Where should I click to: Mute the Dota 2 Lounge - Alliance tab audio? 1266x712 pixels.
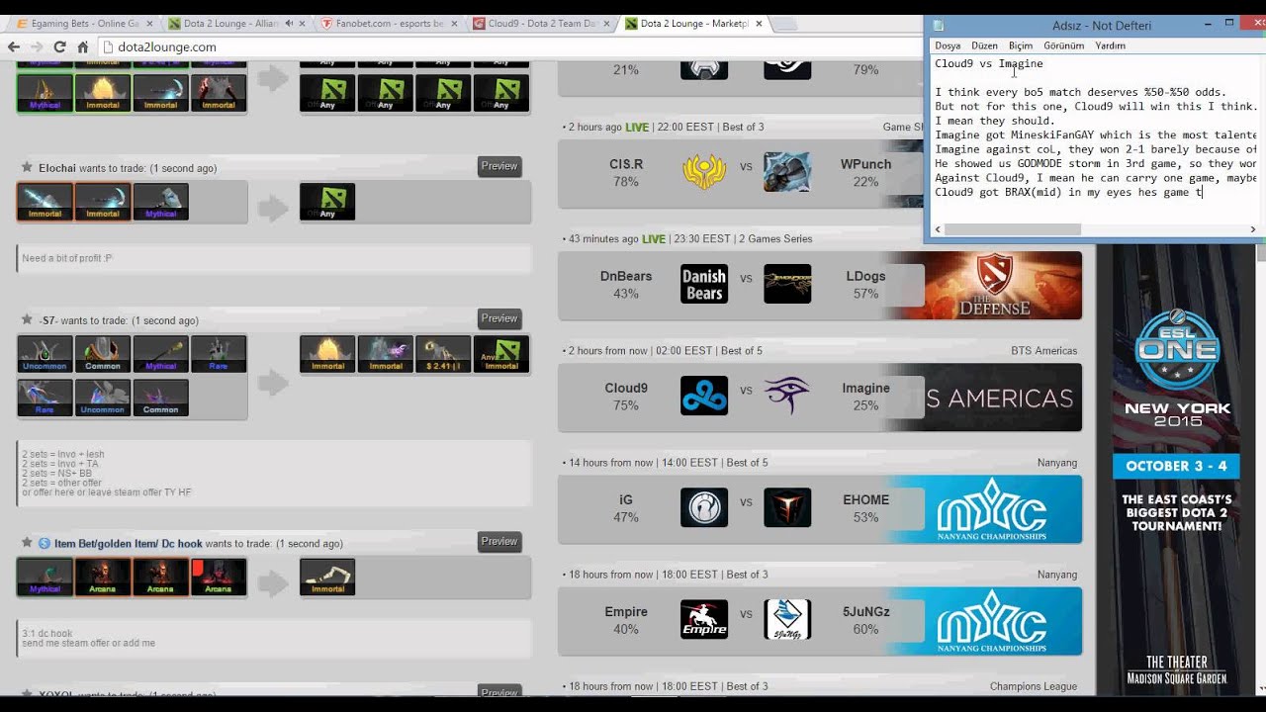tap(289, 23)
